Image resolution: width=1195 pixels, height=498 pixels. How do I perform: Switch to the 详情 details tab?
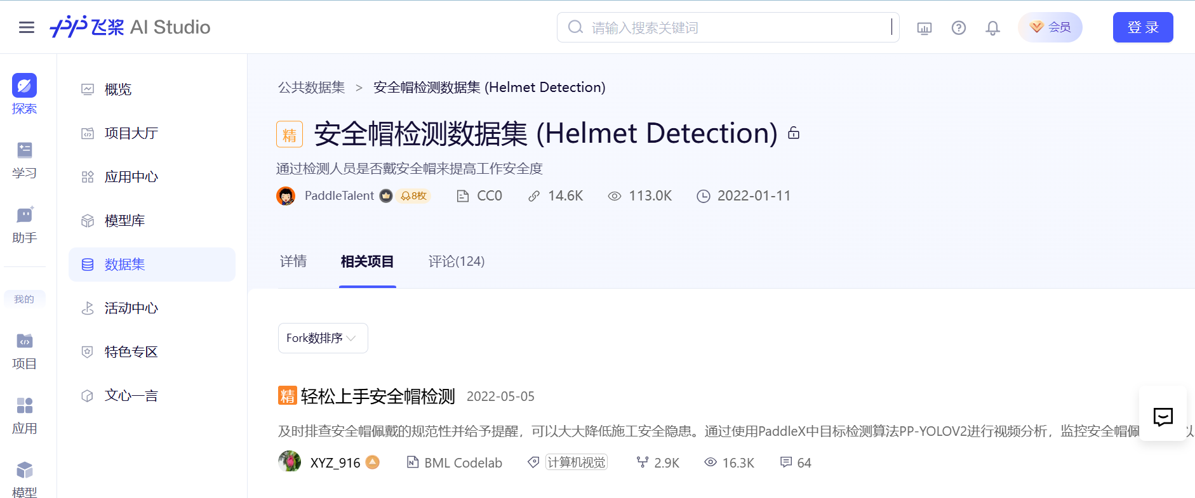pyautogui.click(x=293, y=261)
